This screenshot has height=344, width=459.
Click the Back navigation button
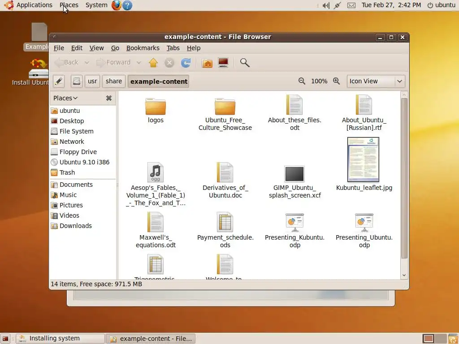(x=67, y=63)
